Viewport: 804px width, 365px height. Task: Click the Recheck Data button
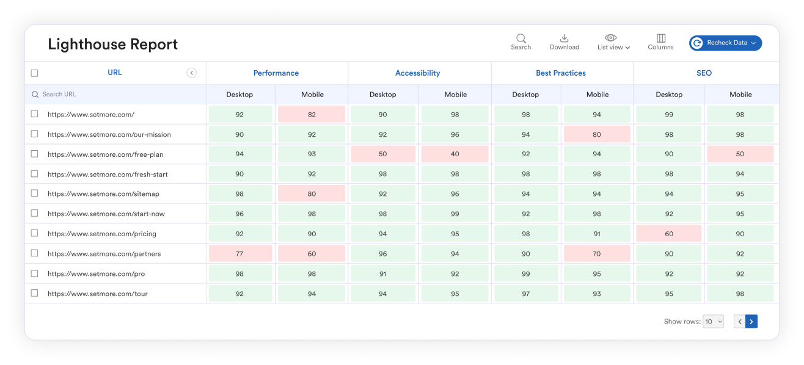tap(725, 43)
